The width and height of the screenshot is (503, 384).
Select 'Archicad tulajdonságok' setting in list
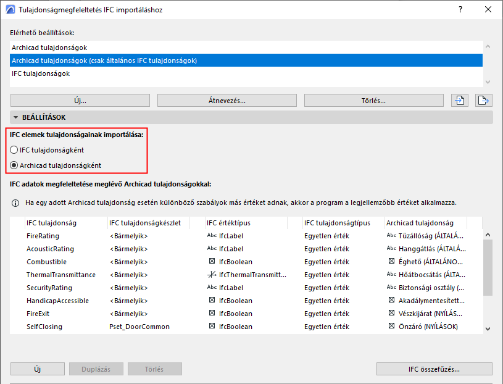246,48
